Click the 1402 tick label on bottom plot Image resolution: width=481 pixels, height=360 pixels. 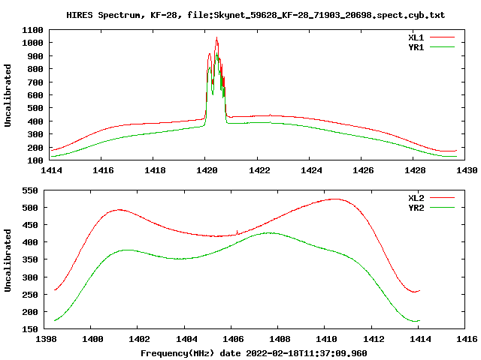pyautogui.click(x=139, y=339)
